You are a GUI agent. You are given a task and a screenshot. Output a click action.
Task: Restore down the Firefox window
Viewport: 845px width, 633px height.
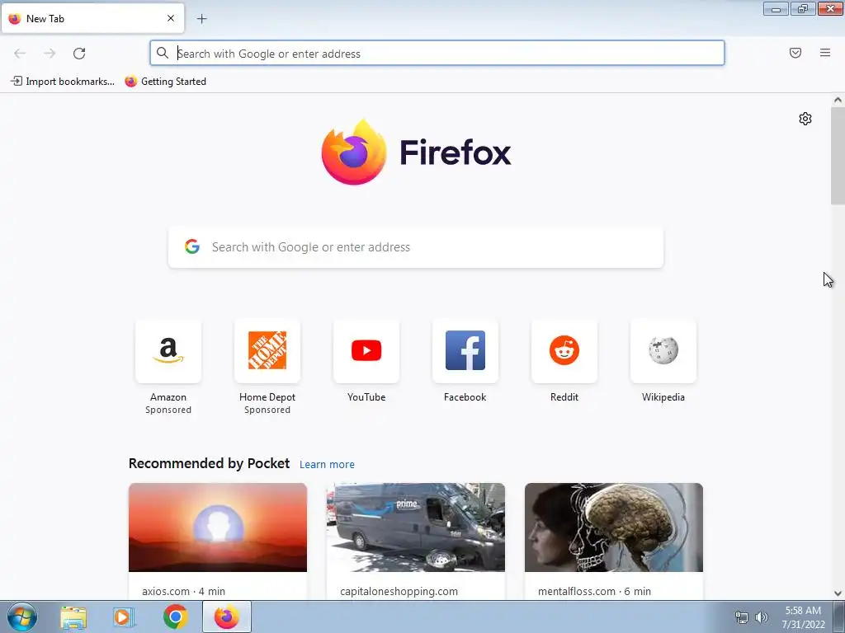click(x=803, y=8)
